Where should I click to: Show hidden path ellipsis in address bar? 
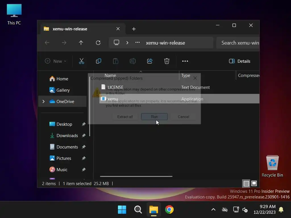pyautogui.click(x=138, y=43)
